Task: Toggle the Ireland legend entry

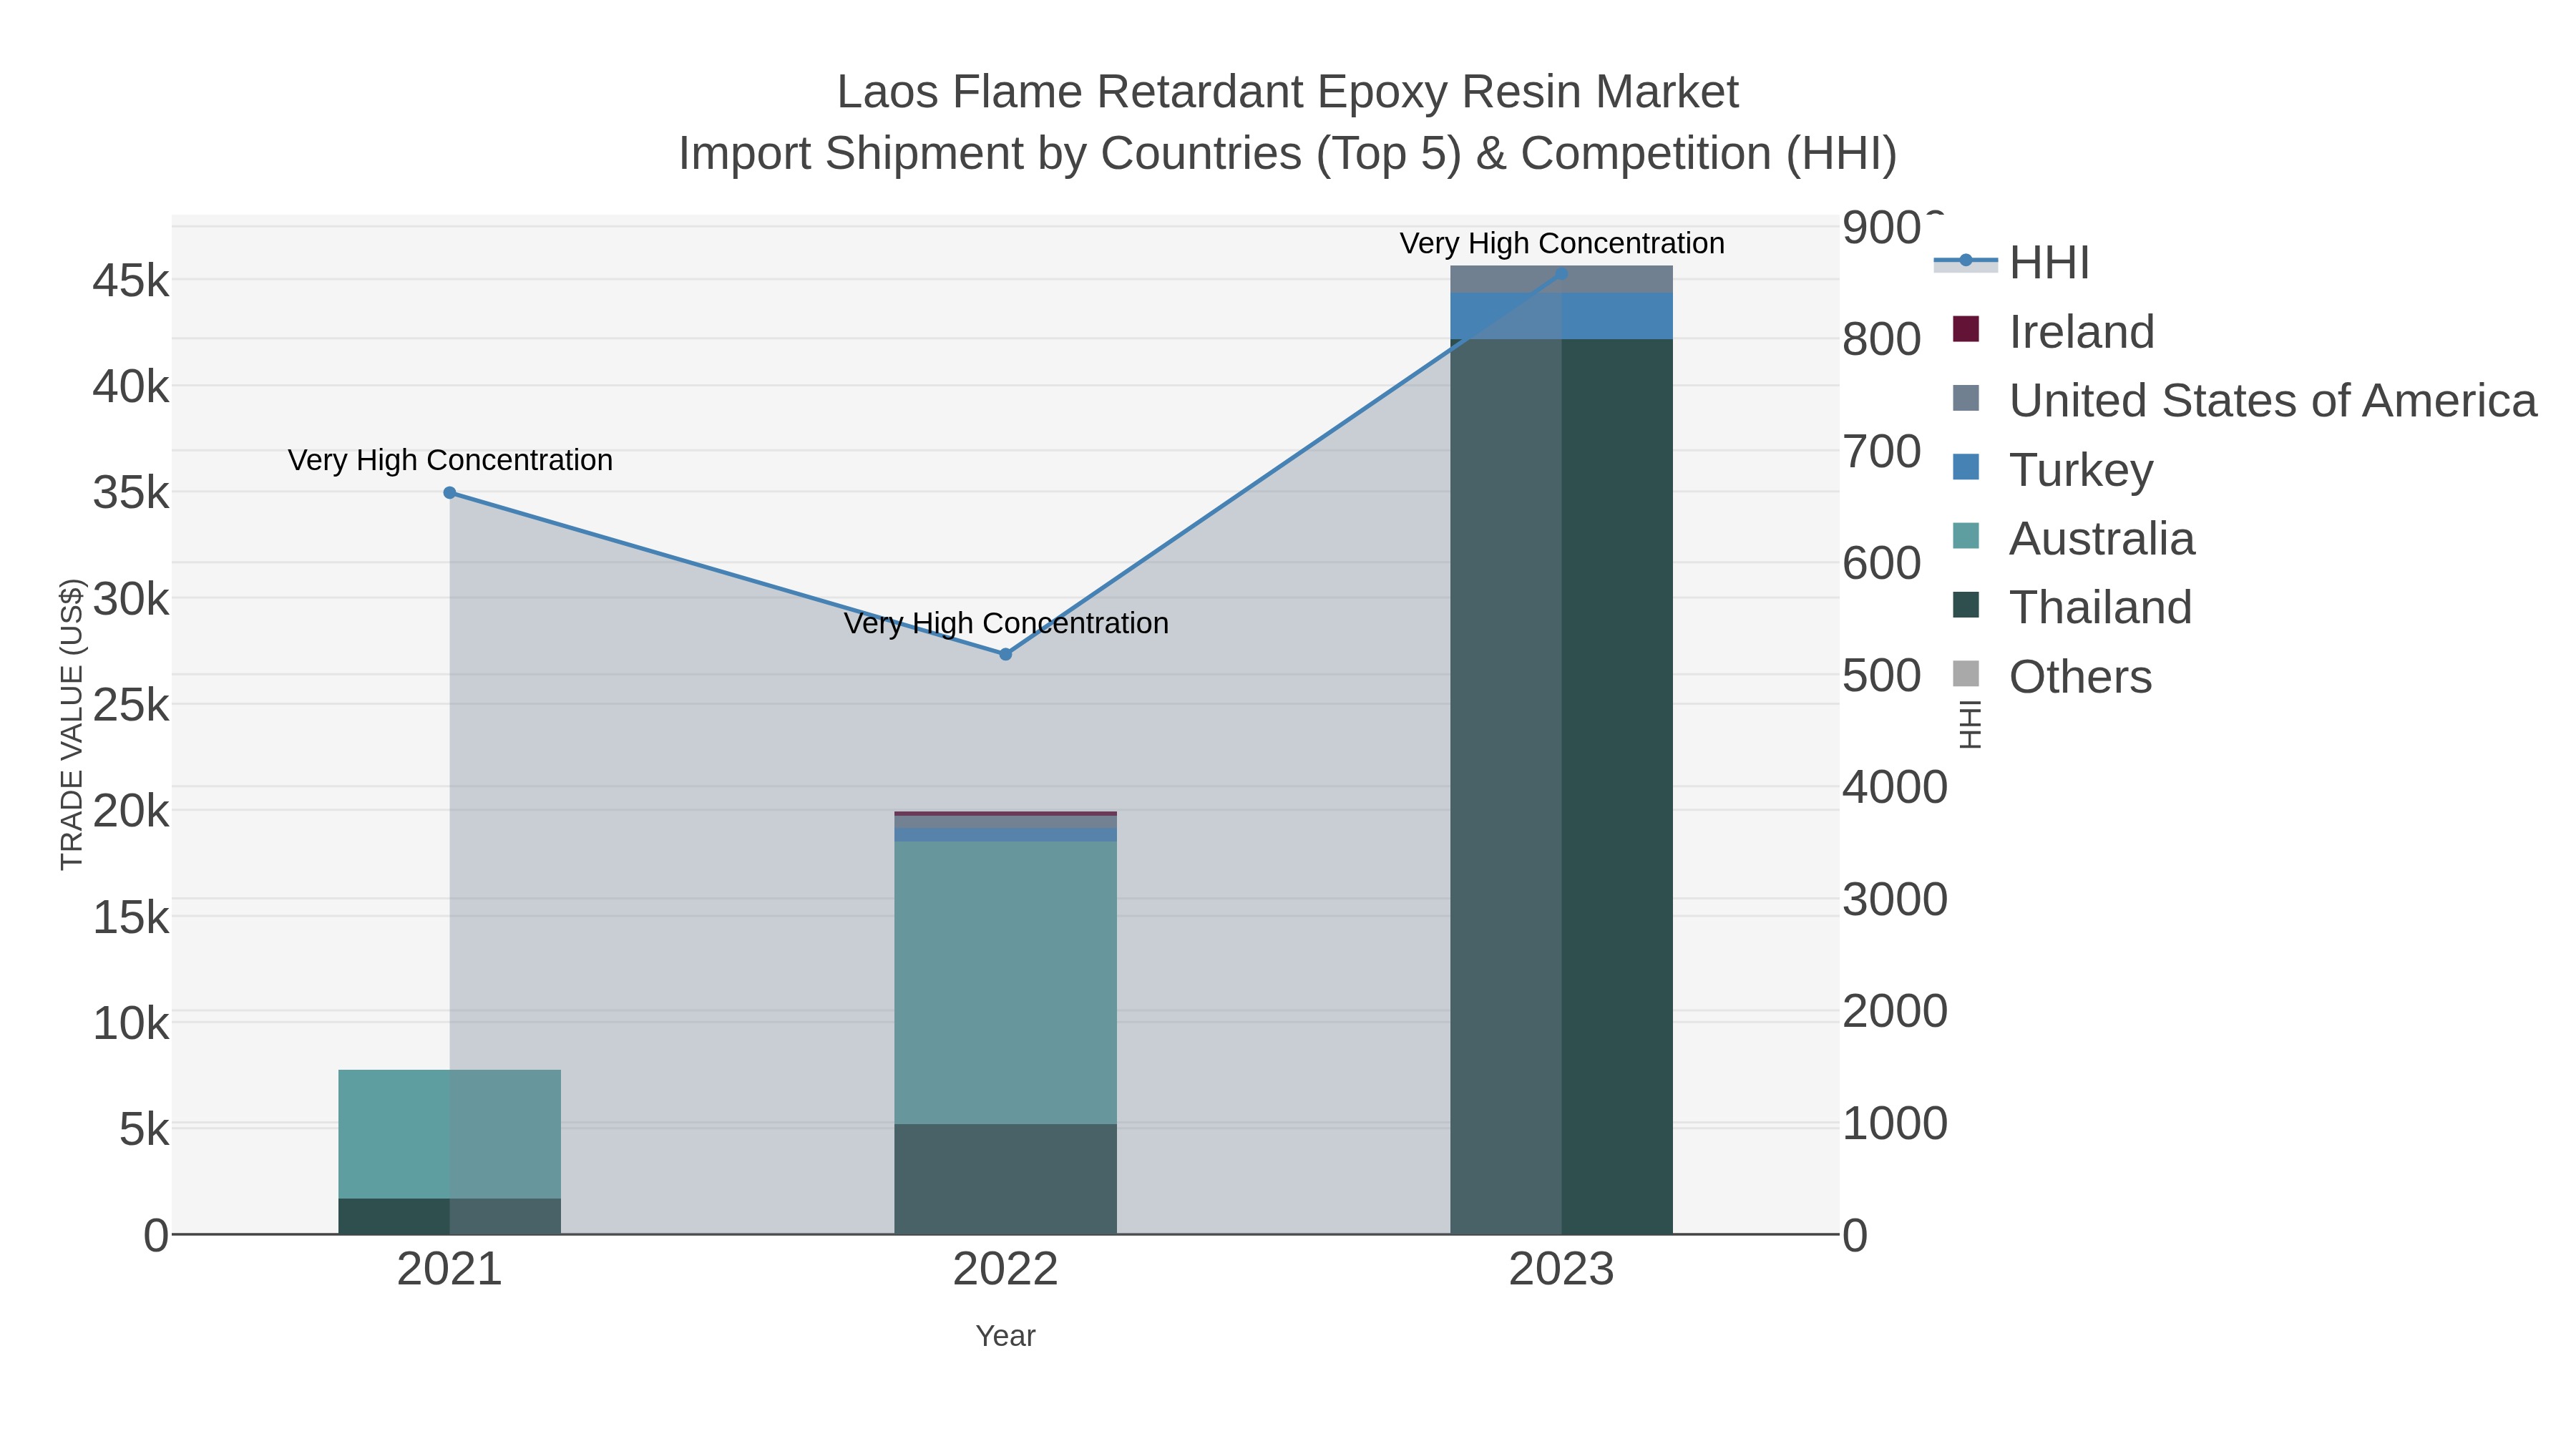Action: (x=2054, y=331)
